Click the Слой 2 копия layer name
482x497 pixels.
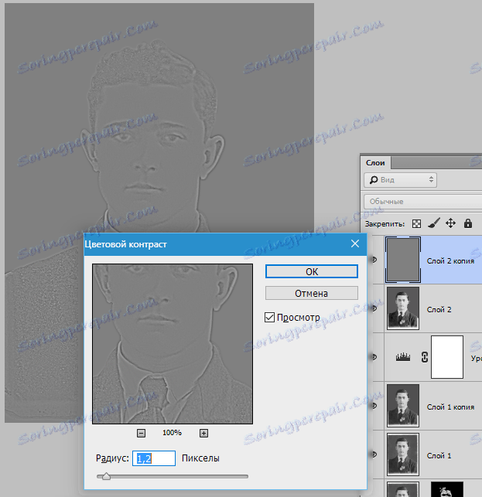(x=450, y=260)
